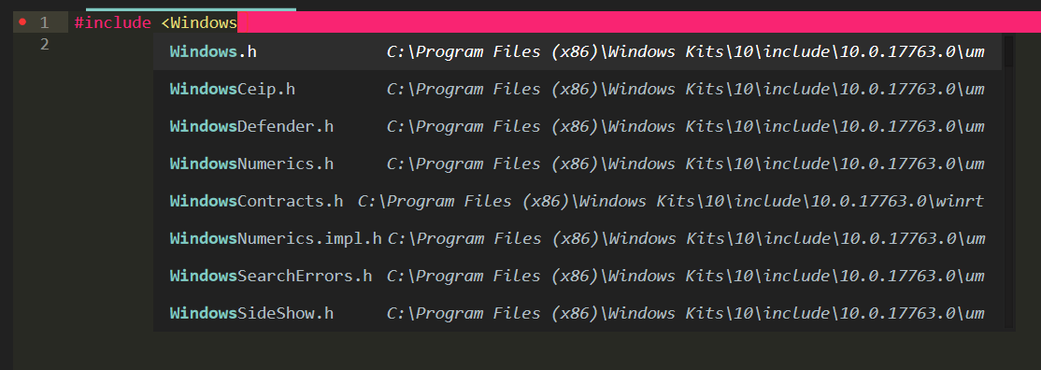Image resolution: width=1041 pixels, height=370 pixels.
Task: Click the cyan active tab indicator
Action: point(192,9)
